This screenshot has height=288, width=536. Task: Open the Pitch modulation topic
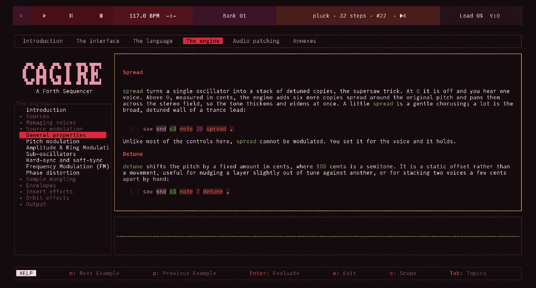(53, 141)
